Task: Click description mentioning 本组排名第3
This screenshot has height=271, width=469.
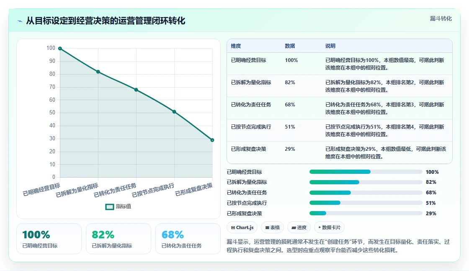Action: [385, 108]
